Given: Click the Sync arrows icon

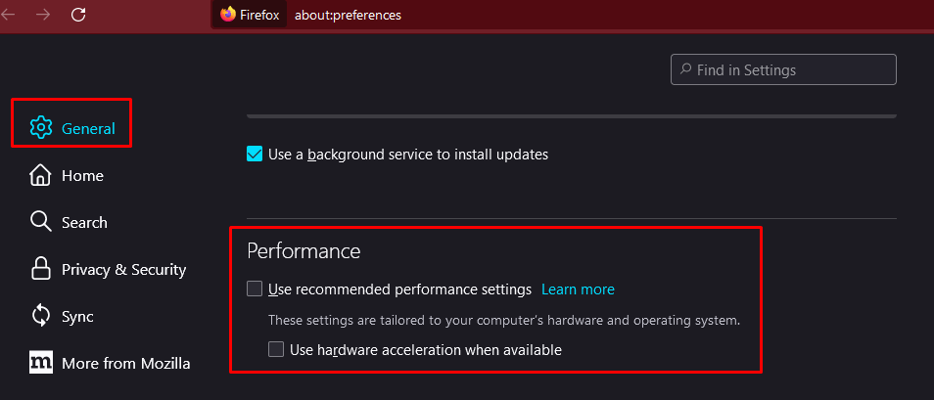Looking at the screenshot, I should [x=41, y=316].
